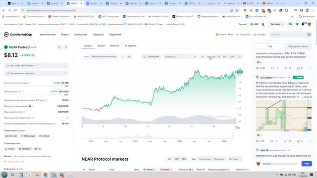Open the NEAR website link chip
The width and height of the screenshot is (317, 178).
click(11, 136)
